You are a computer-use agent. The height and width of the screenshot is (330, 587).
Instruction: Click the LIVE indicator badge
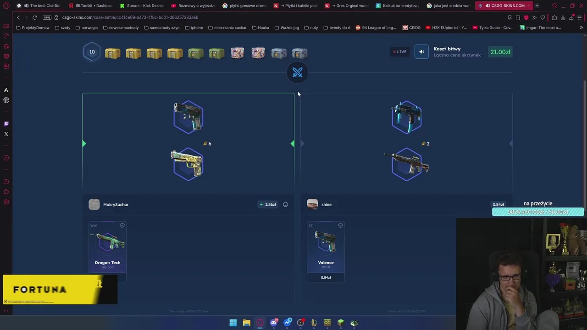pos(399,52)
